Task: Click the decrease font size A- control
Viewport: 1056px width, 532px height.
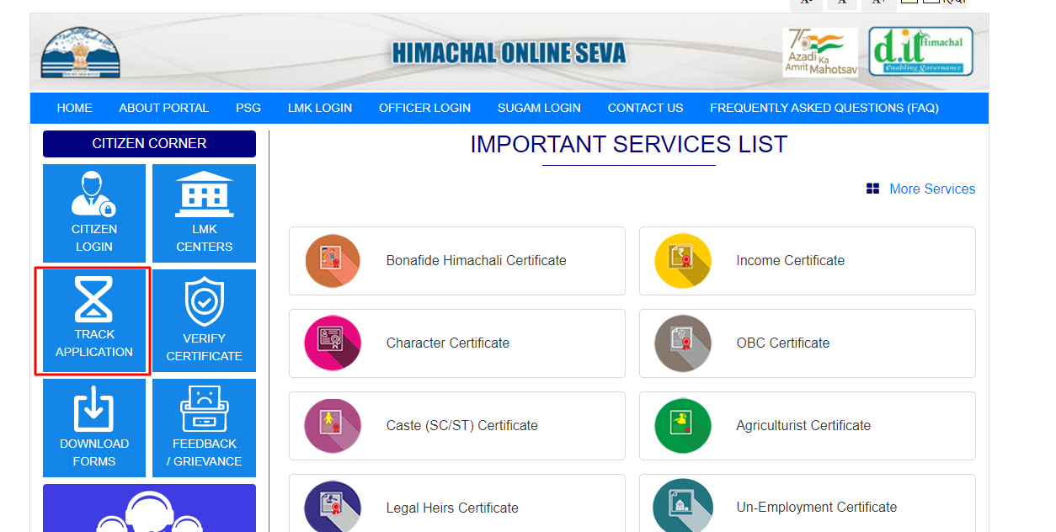Action: pyautogui.click(x=806, y=3)
